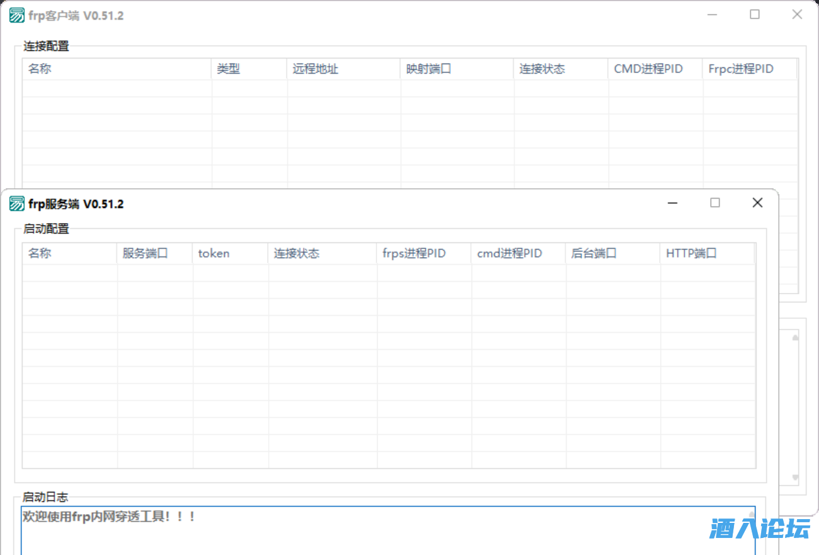
Task: Click the HTTP端口 column header
Action: (x=708, y=254)
